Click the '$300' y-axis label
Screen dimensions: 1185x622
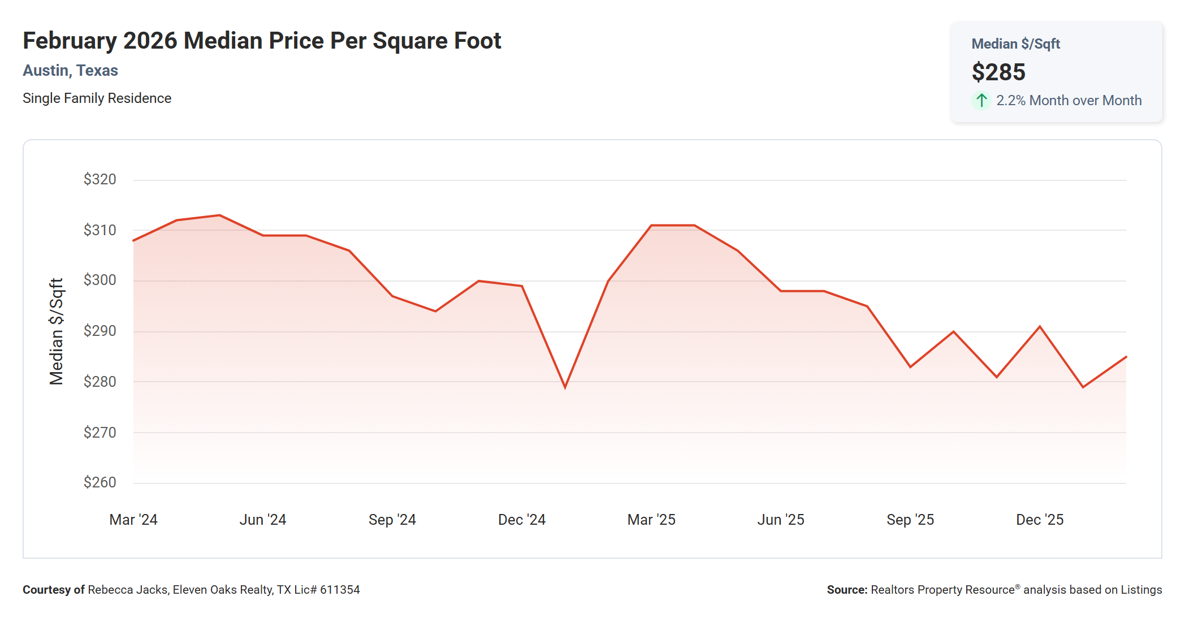pos(100,280)
